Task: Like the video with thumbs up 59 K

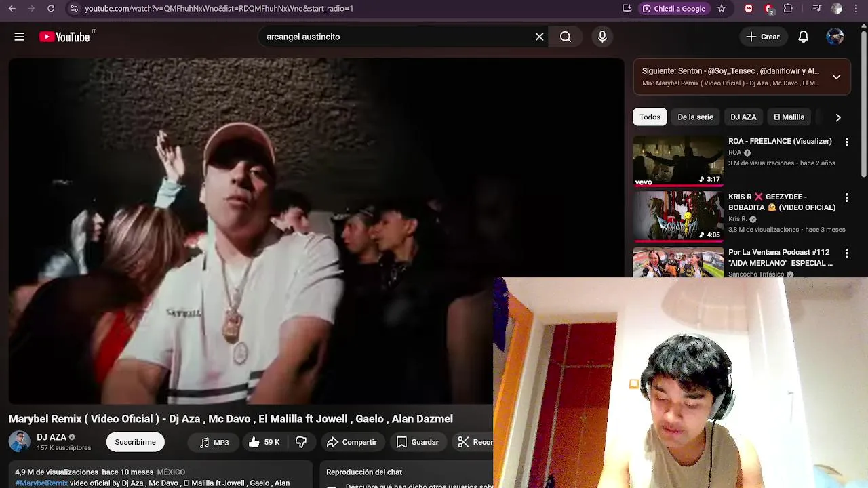Action: click(x=264, y=442)
